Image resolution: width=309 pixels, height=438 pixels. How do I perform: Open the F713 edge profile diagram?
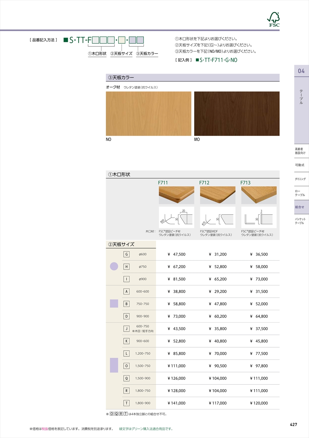[259, 217]
